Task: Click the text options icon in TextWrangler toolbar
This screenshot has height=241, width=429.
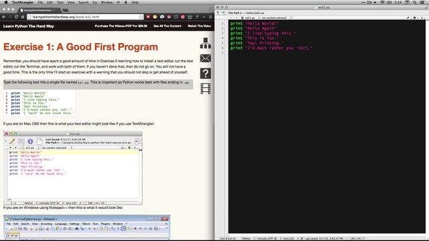Action: 218,13
